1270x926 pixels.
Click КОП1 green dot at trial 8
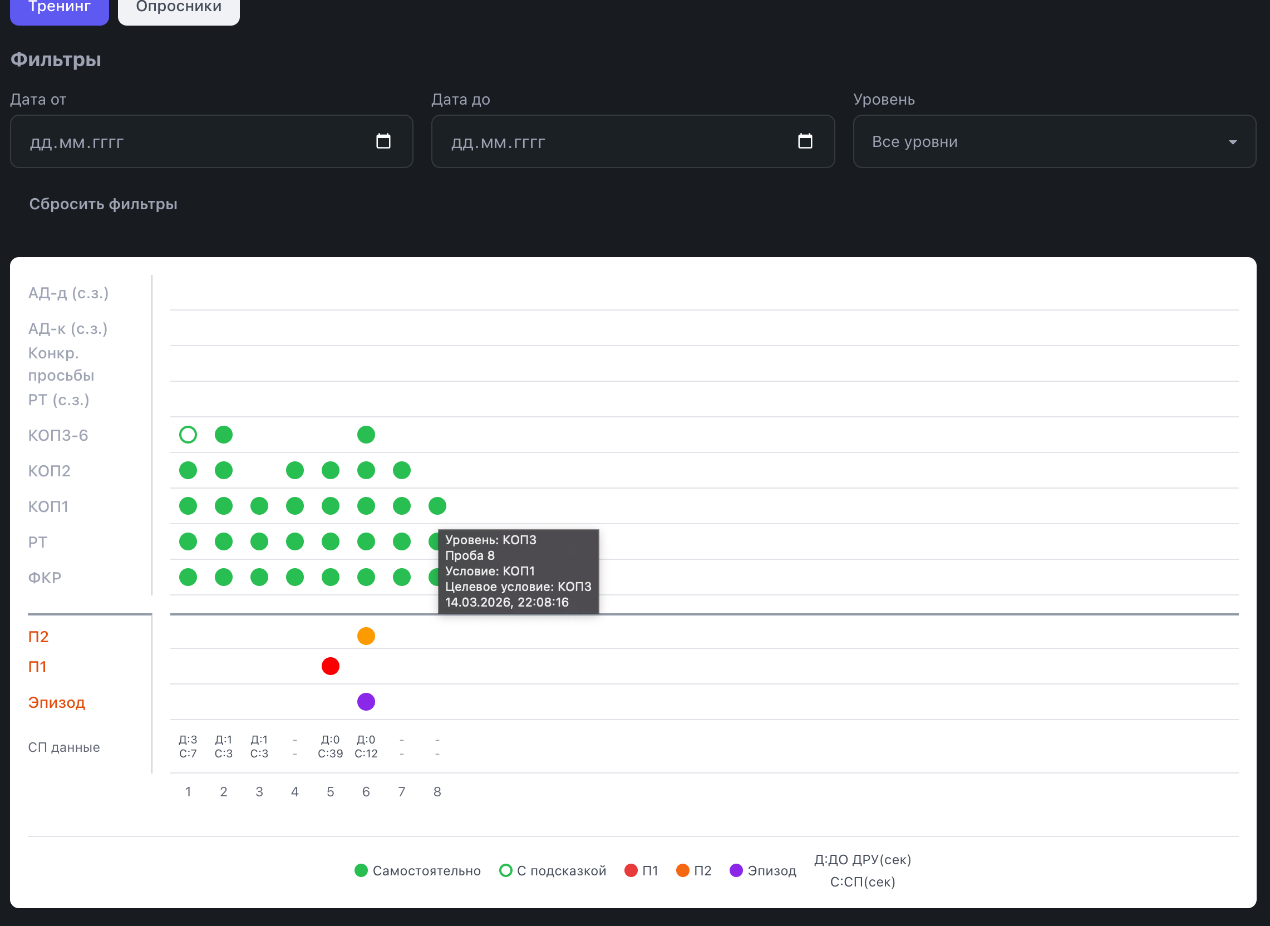point(437,506)
